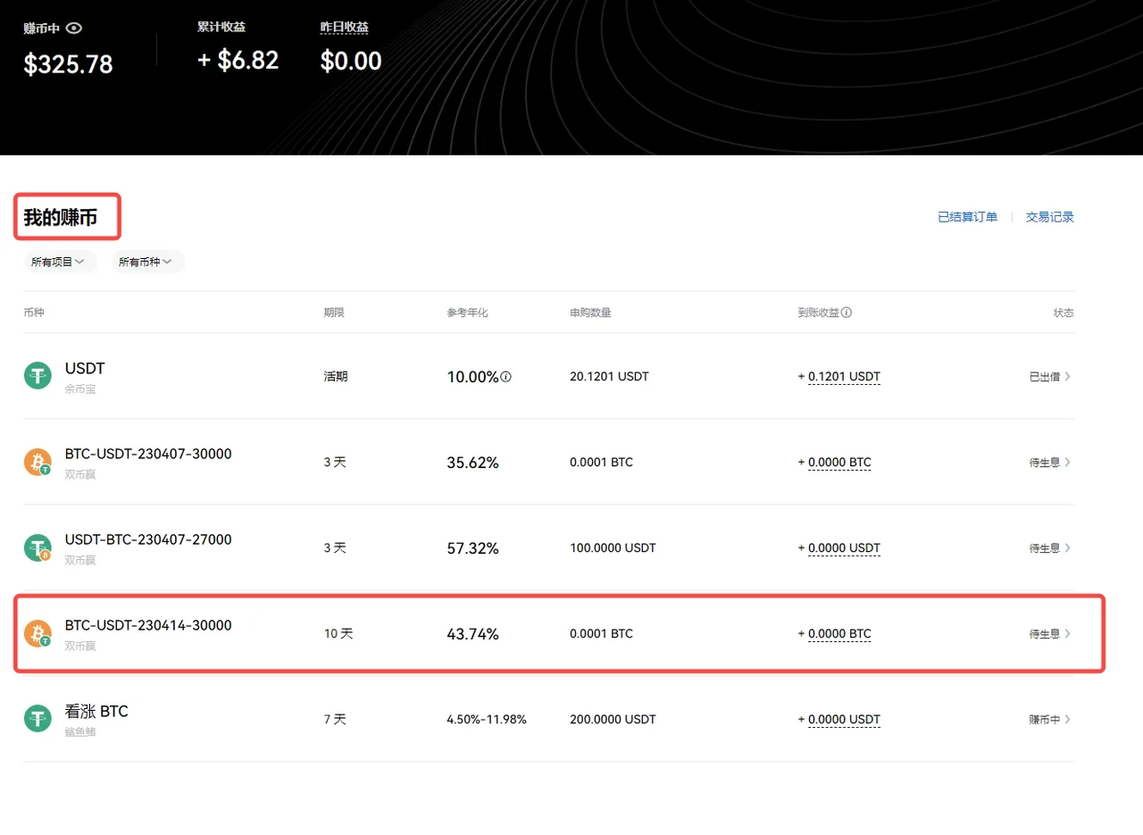Click info icon next to 10.00% rate

point(506,377)
